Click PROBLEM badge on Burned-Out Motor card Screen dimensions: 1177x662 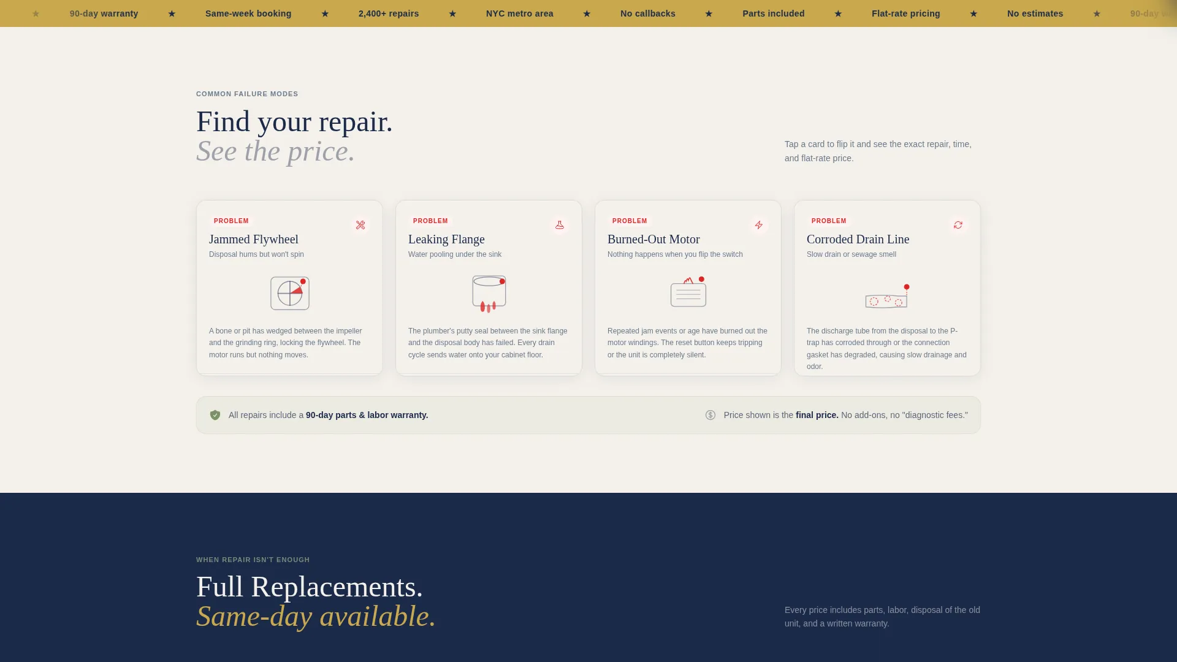tap(630, 221)
